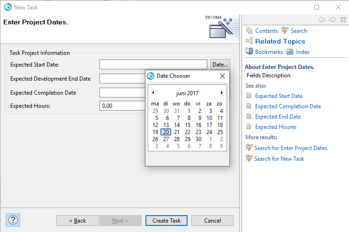Viewport: 349px width, 232px height.
Task: Pick June 15 in the calendar
Action: (188, 125)
